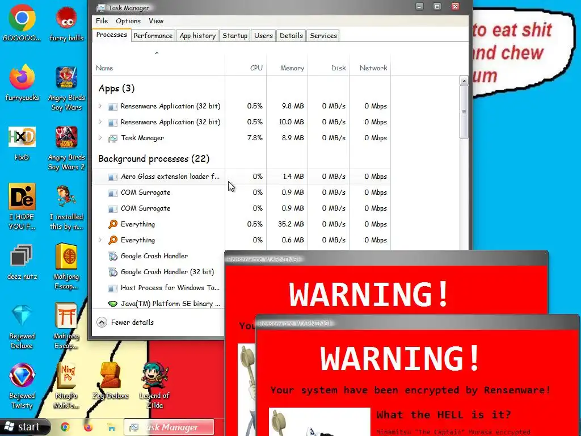Click the Java(TM) Platform SE binary icon
The width and height of the screenshot is (581, 436).
[113, 304]
